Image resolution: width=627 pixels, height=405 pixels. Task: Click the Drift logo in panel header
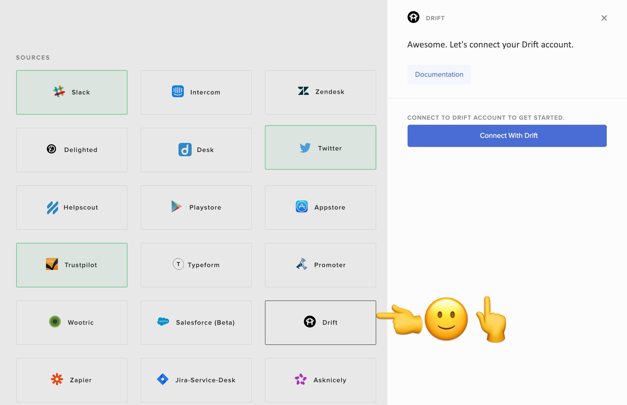pyautogui.click(x=413, y=17)
